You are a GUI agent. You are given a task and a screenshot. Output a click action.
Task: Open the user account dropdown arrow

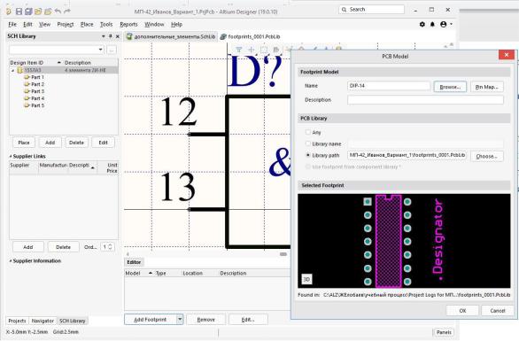pyautogui.click(x=451, y=24)
